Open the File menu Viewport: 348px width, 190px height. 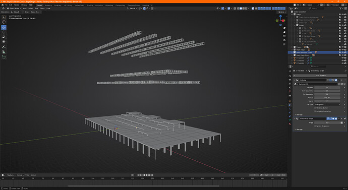coord(6,5)
